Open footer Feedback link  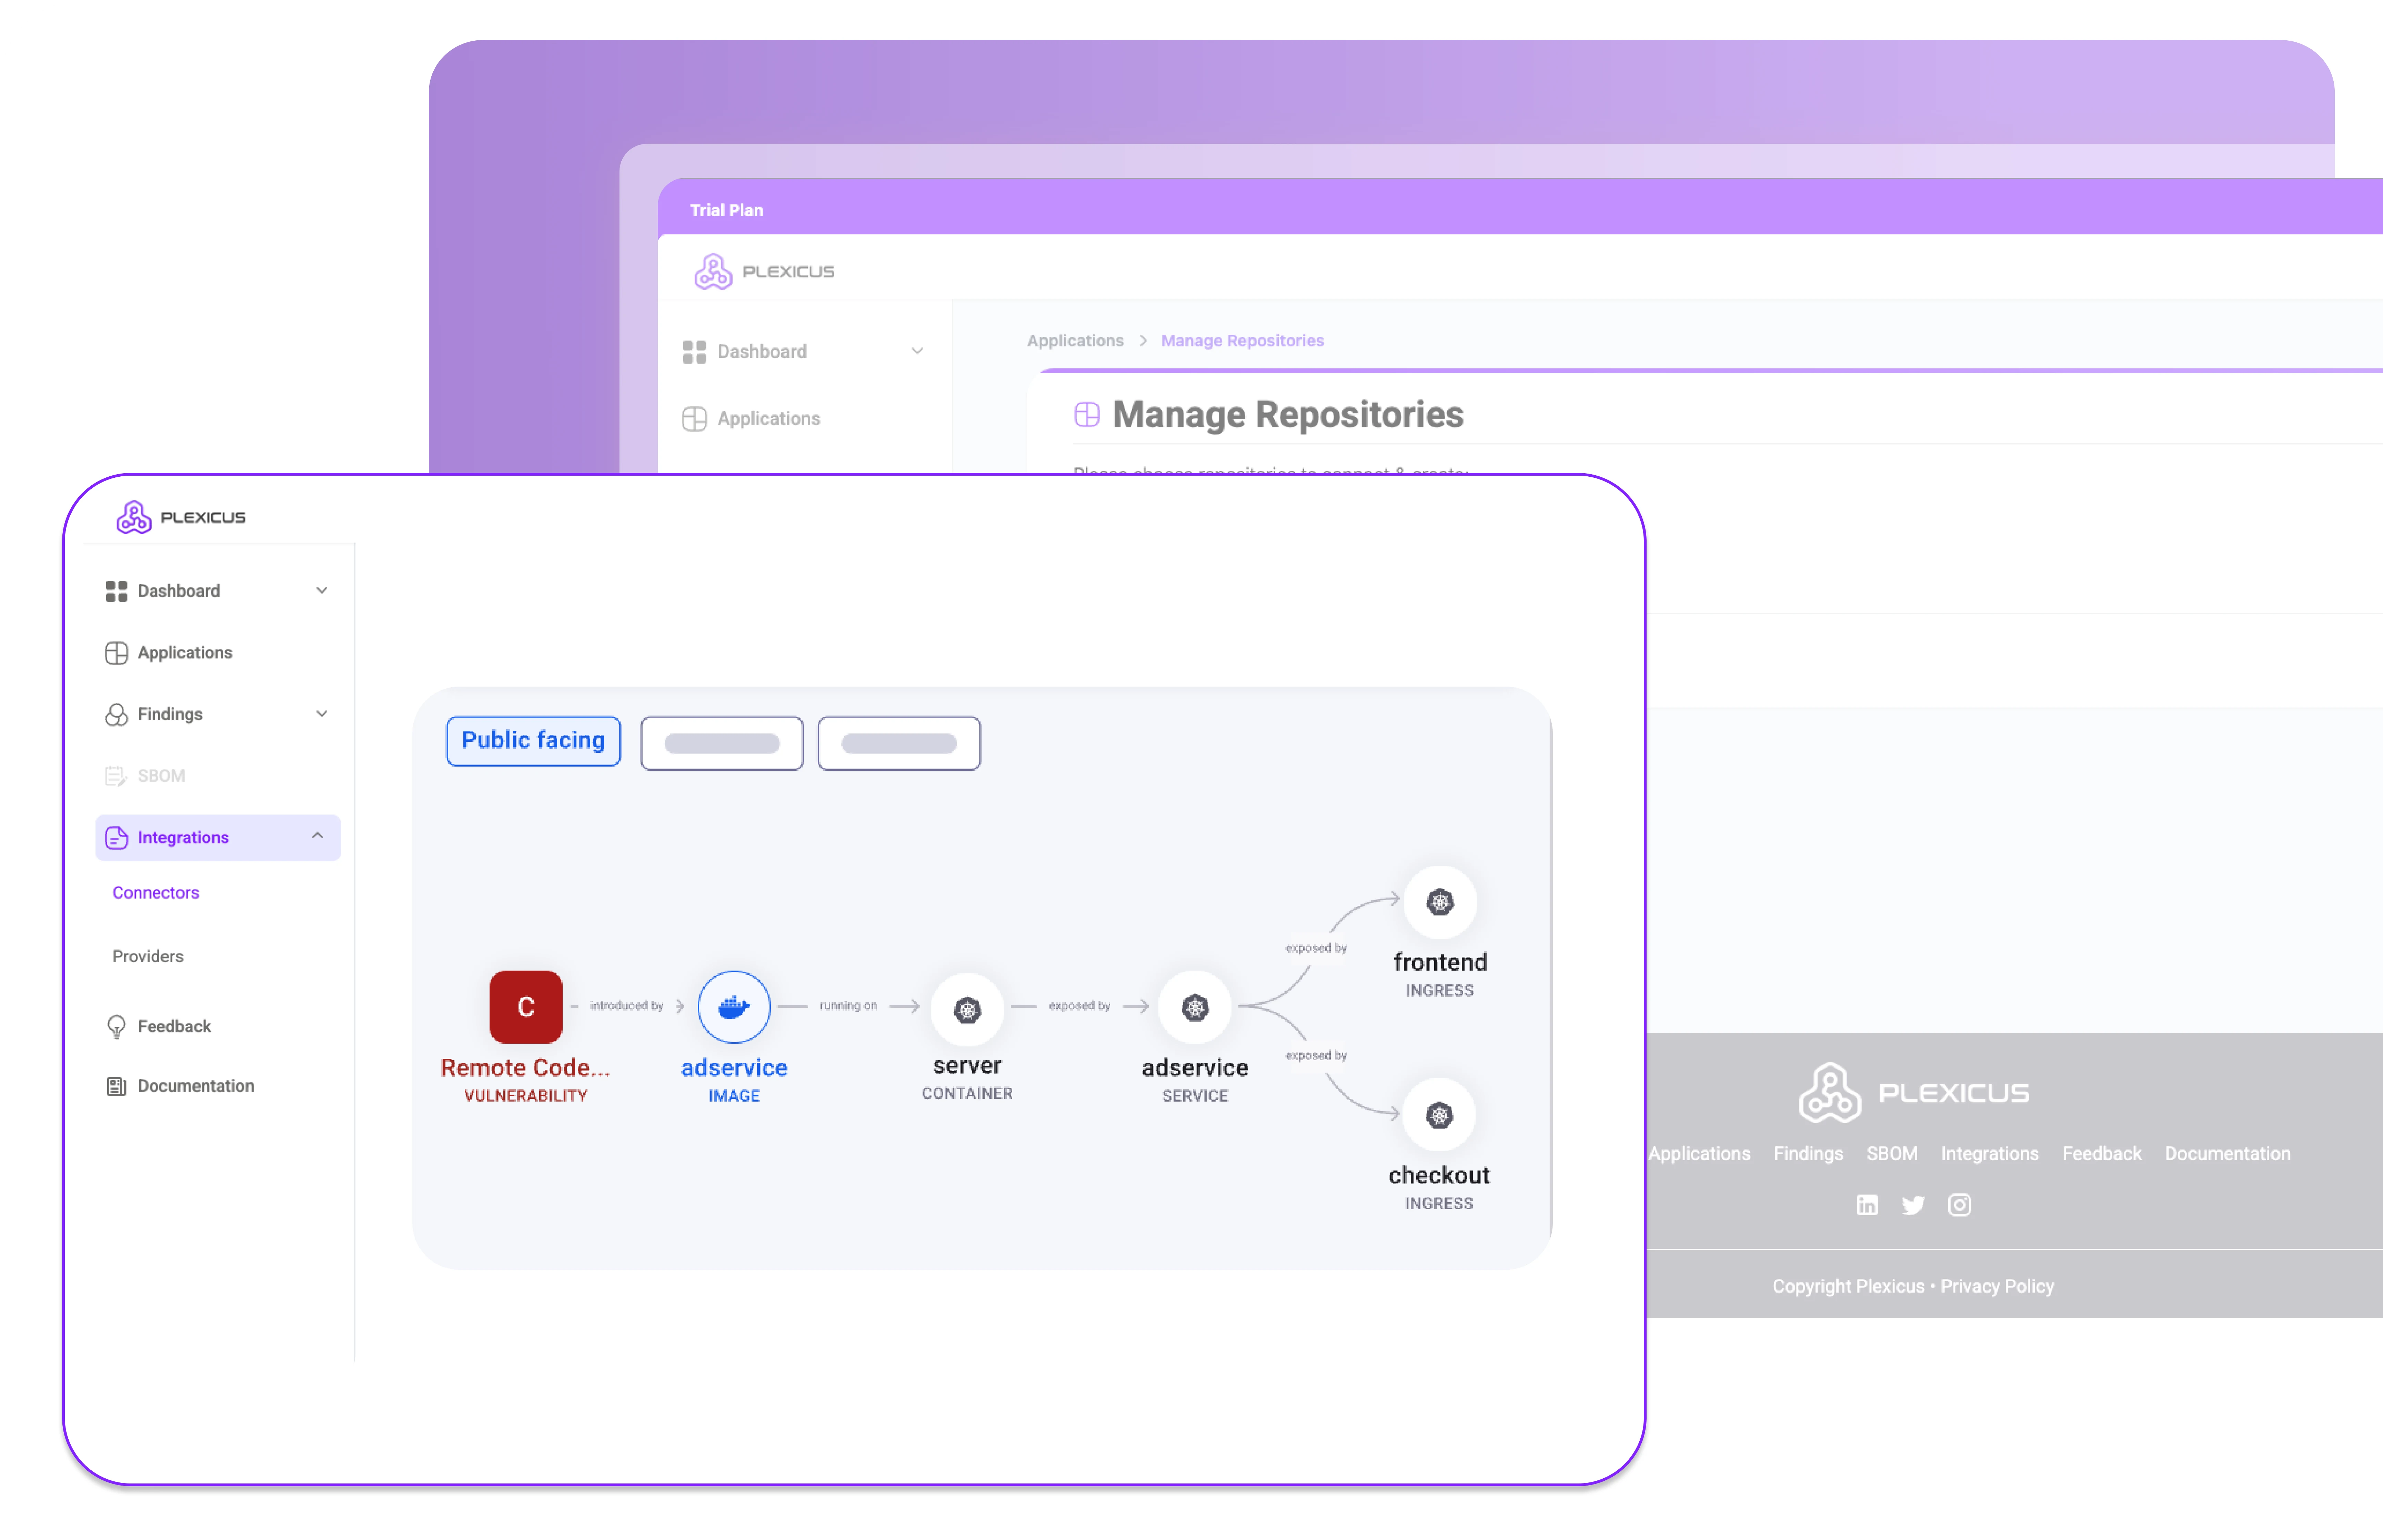click(x=2102, y=1154)
